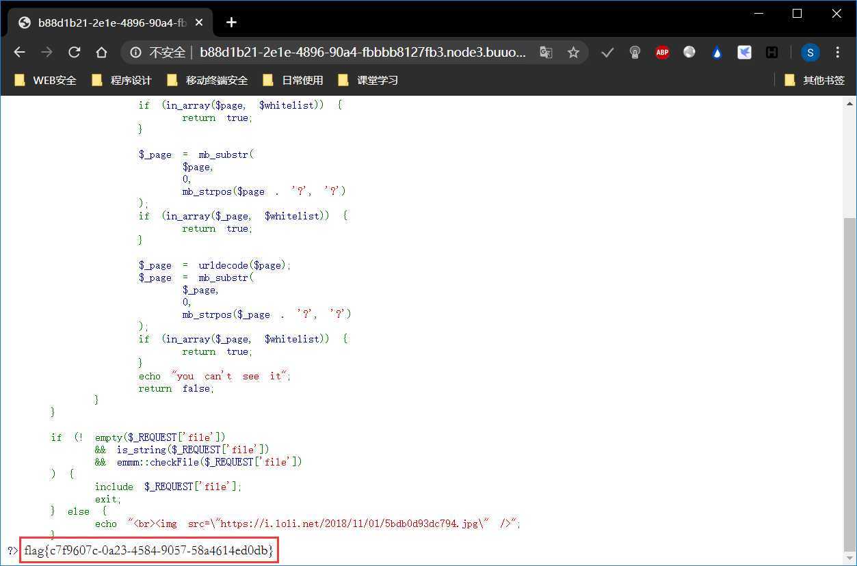Click the checkmark extension icon
Screen dimensions: 857x566
pos(607,53)
